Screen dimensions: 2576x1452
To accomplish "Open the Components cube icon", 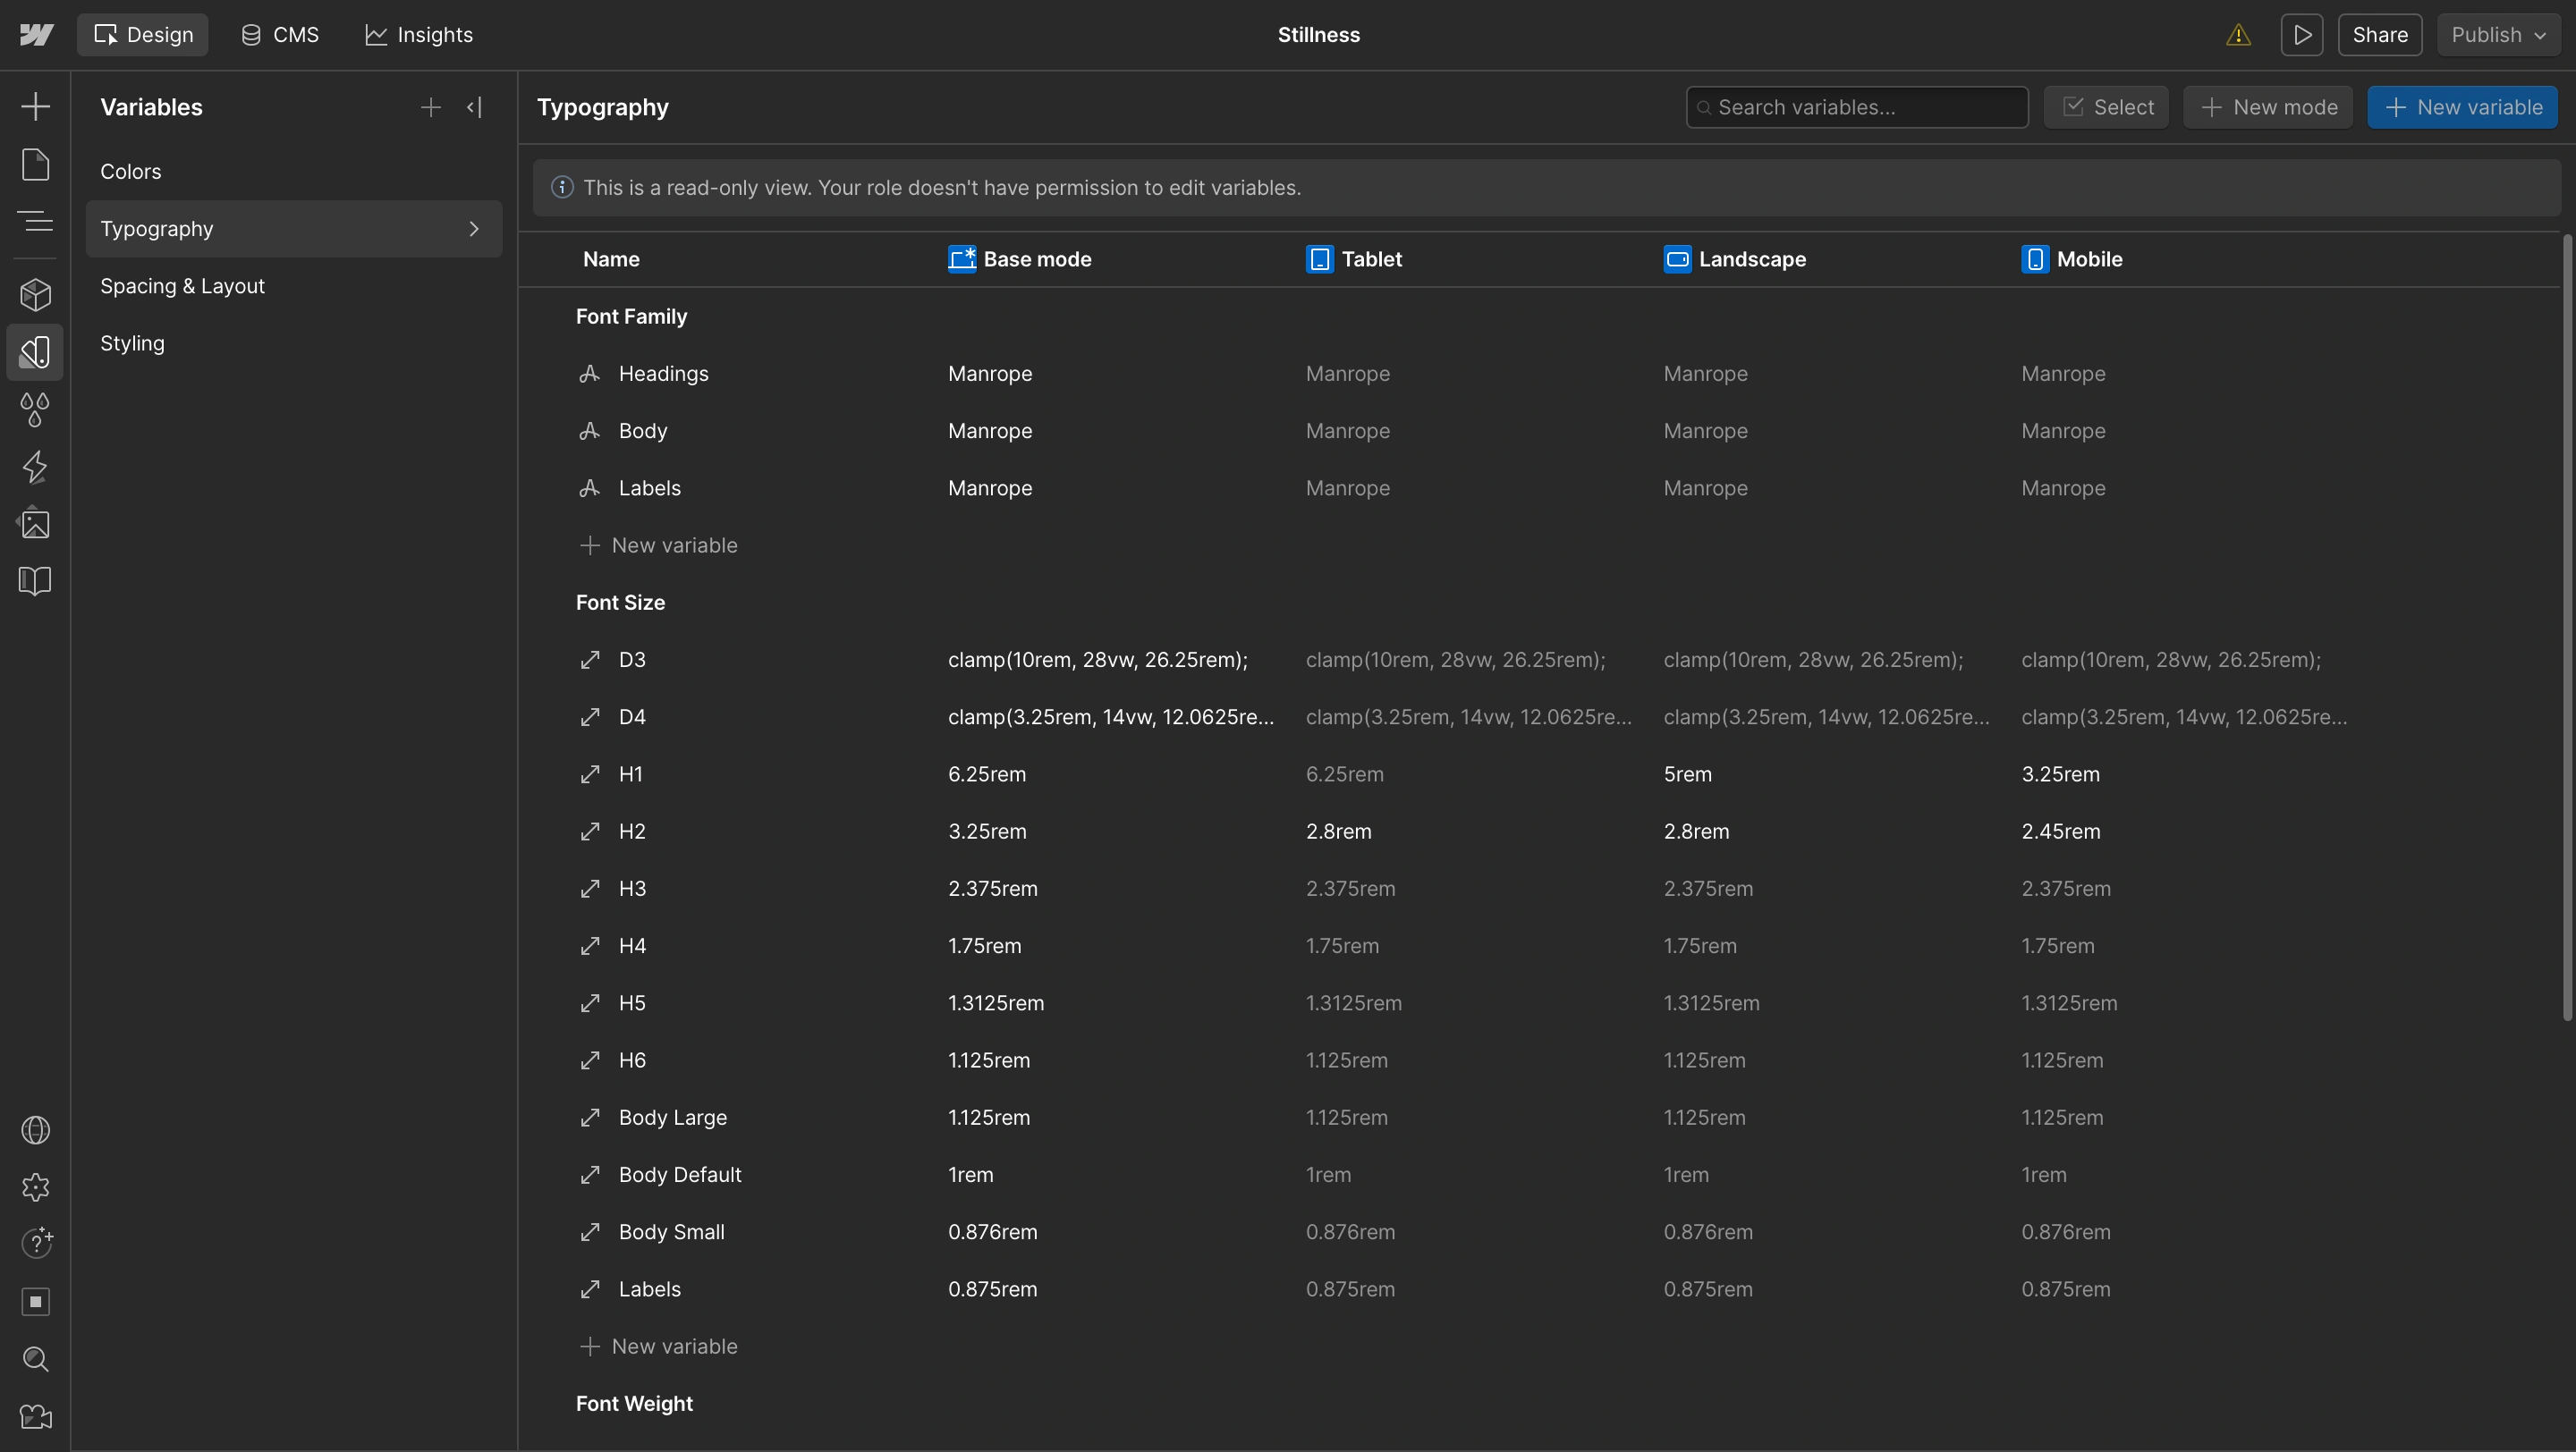I will point(36,294).
